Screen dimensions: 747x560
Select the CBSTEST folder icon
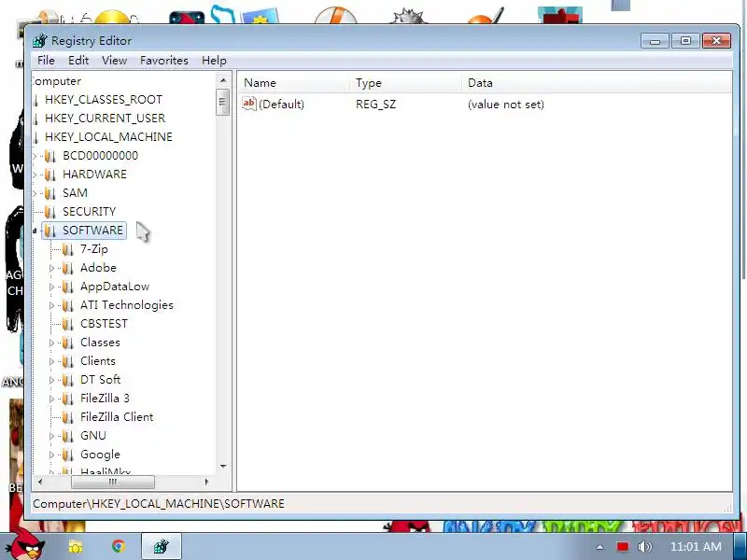(67, 324)
